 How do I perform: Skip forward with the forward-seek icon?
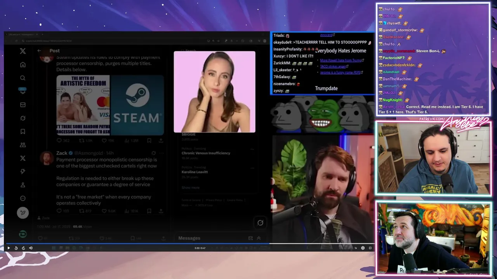click(x=23, y=248)
